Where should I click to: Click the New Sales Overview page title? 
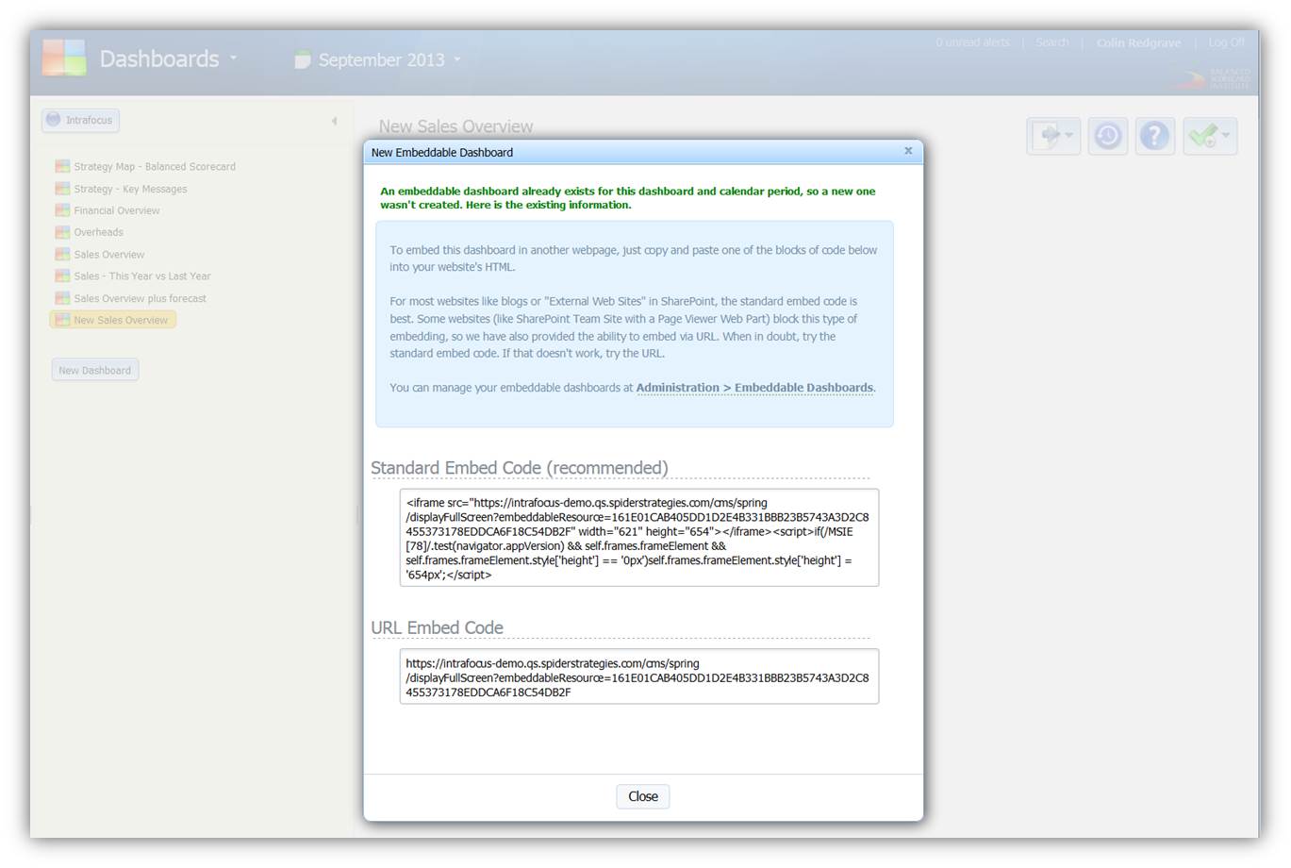(x=455, y=126)
